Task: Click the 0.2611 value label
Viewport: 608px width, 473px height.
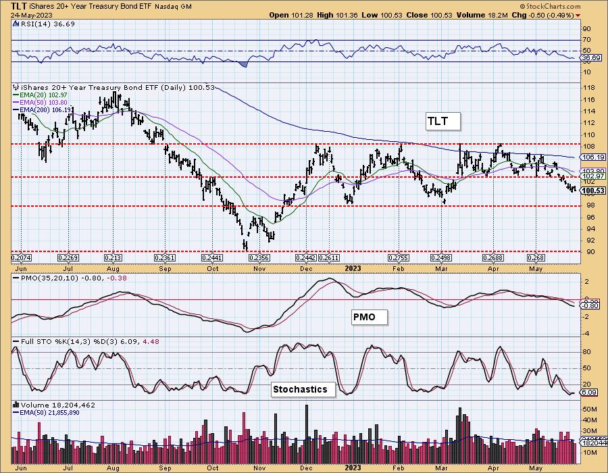Action: pyautogui.click(x=329, y=258)
